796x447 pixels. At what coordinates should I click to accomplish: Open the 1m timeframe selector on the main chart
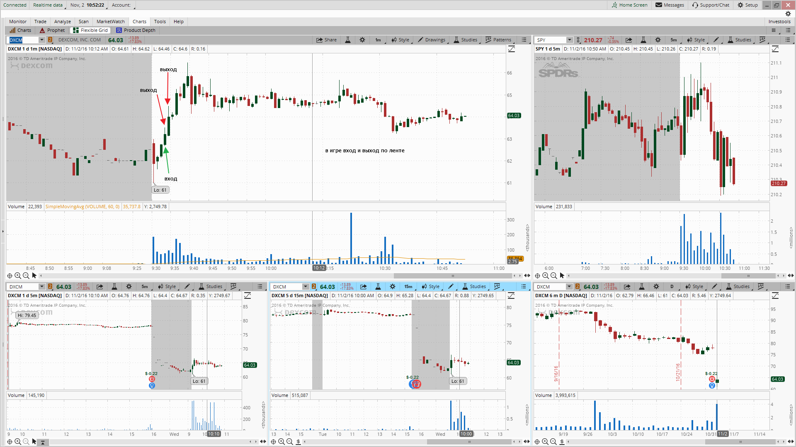coord(378,40)
